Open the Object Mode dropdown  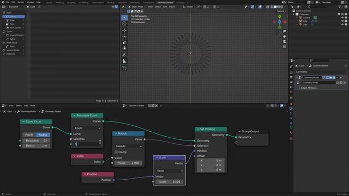click(x=137, y=7)
